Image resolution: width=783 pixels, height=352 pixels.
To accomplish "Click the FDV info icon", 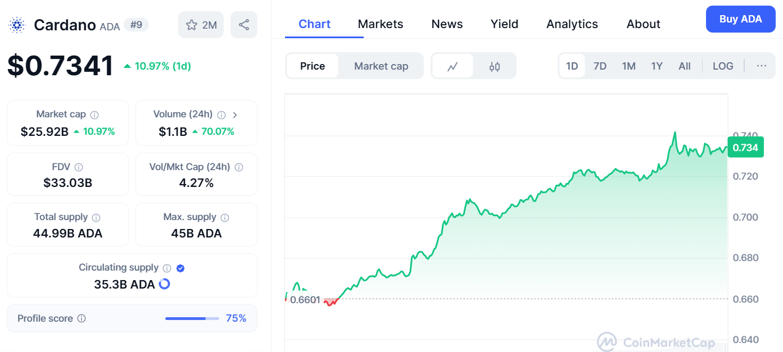I will pos(79,167).
